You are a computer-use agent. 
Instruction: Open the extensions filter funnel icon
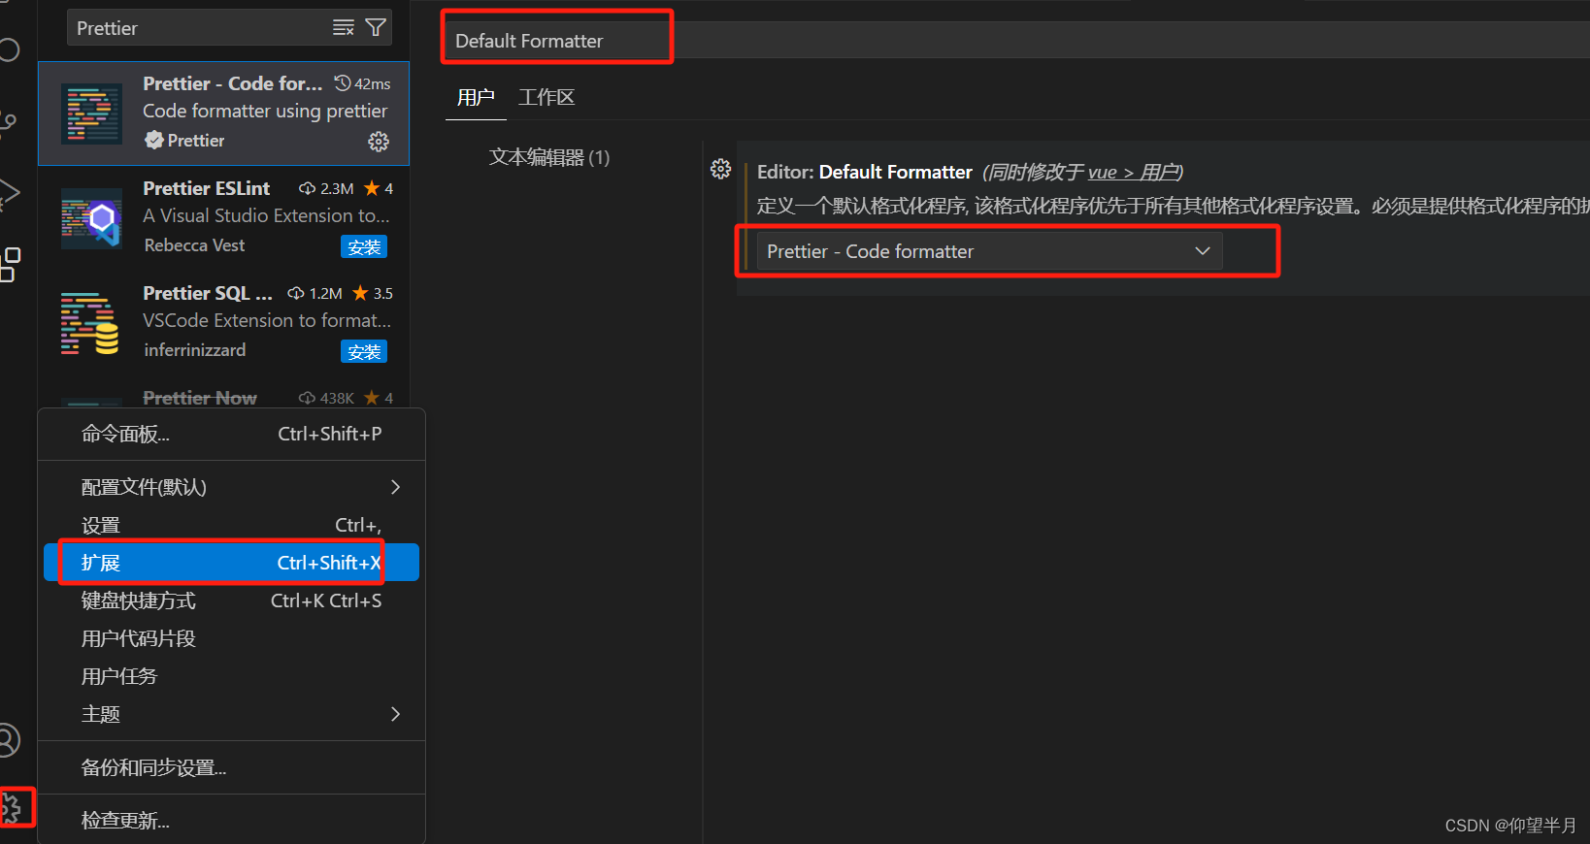(x=376, y=27)
